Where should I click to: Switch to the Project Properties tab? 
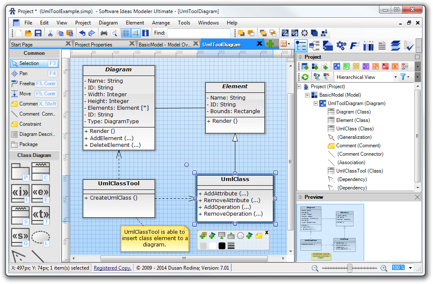coord(93,44)
